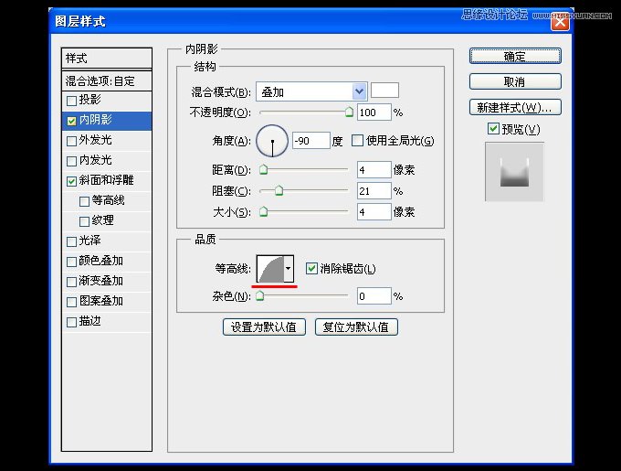Click the 确定 button
Image resolution: width=621 pixels, height=471 pixels.
pos(515,57)
